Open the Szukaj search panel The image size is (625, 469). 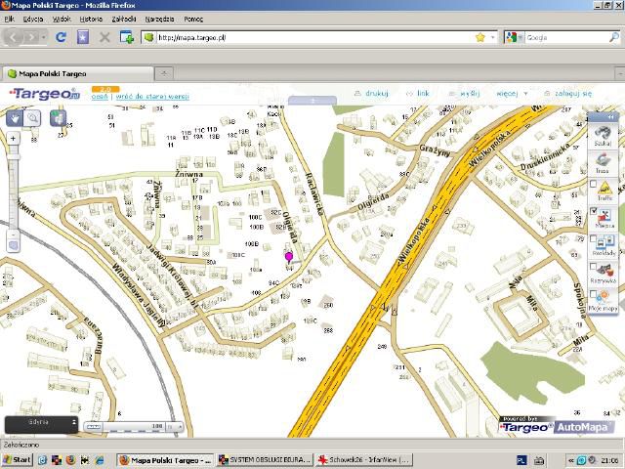click(603, 136)
